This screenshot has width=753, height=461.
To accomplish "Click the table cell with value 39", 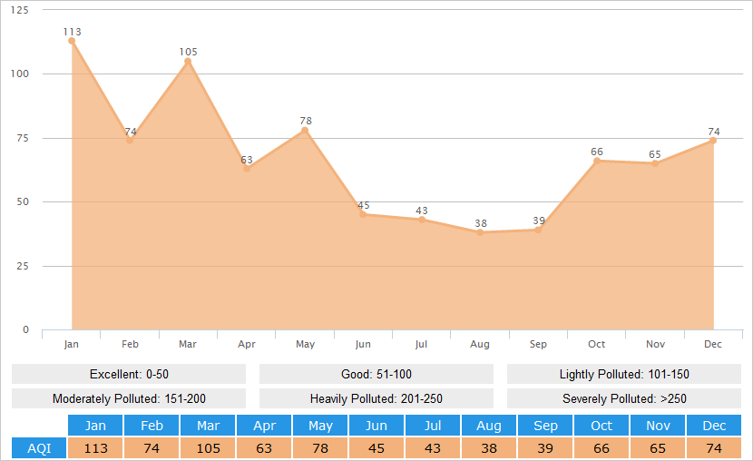I will click(545, 448).
